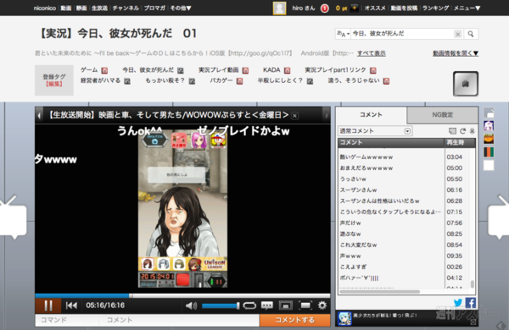Click the コメント text input field

179,320
